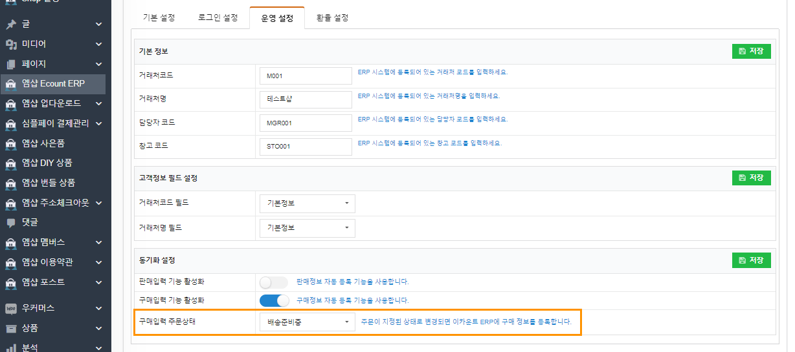Click the 엠샵 사은품 store icon
Screen dimensions: 795x352
[x=10, y=143]
